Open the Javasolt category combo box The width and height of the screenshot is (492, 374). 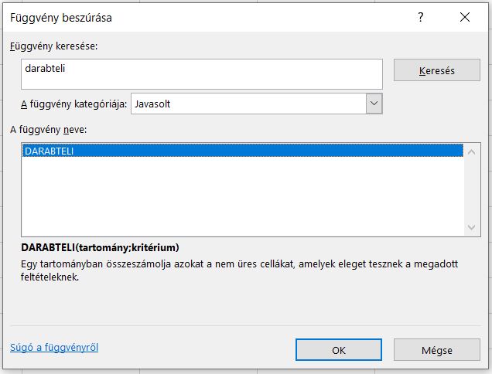(248, 103)
